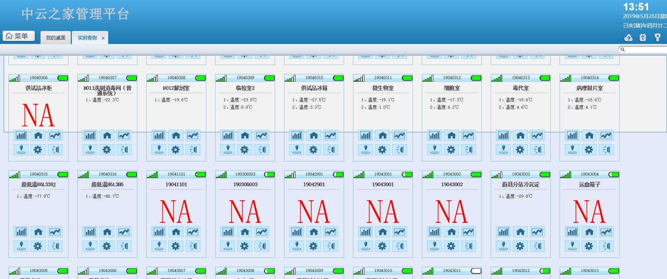Click the 13:51 clock display
The image size is (667, 279).
click(x=636, y=7)
